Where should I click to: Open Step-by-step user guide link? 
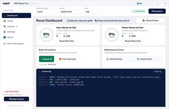[x=81, y=21]
